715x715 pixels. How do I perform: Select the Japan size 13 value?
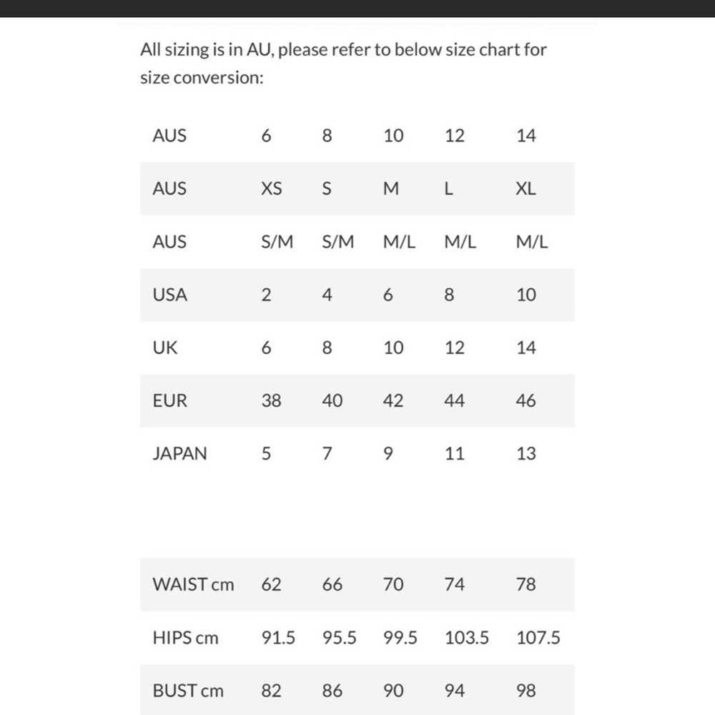526,453
